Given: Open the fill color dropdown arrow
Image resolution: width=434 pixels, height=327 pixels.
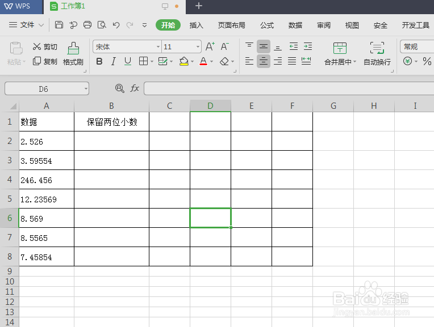Looking at the screenshot, I should point(193,62).
